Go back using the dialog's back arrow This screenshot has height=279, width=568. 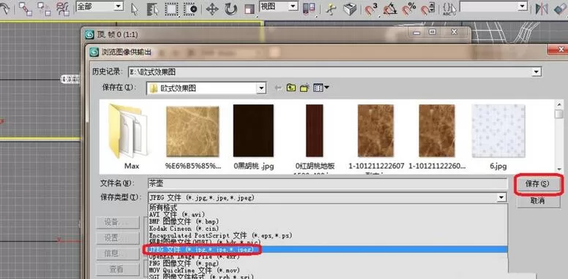click(278, 88)
